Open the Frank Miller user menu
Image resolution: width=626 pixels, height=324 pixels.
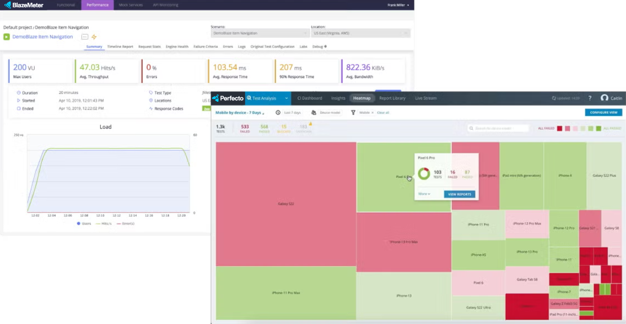(398, 5)
